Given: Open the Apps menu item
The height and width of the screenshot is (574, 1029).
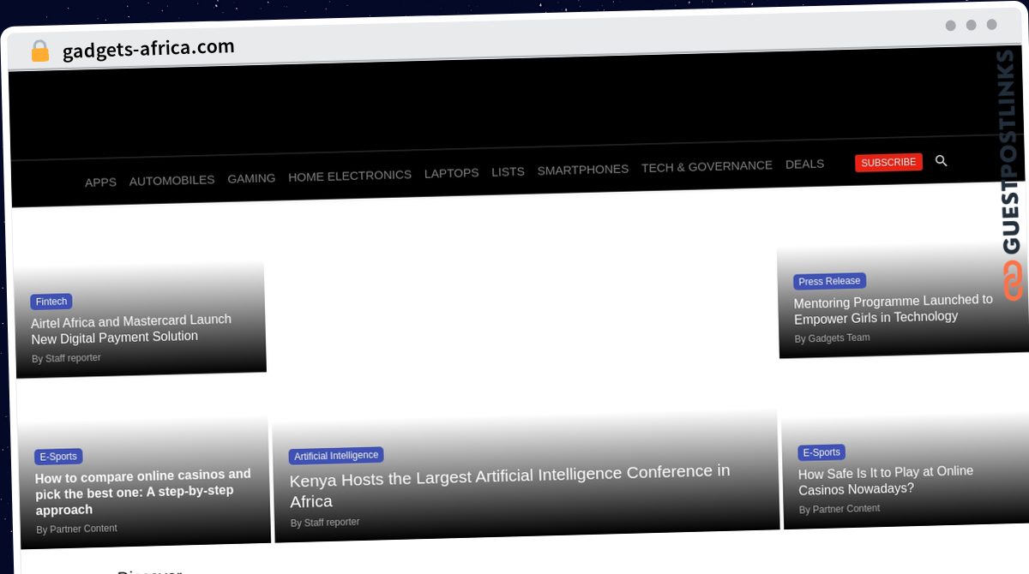Looking at the screenshot, I should tap(100, 182).
